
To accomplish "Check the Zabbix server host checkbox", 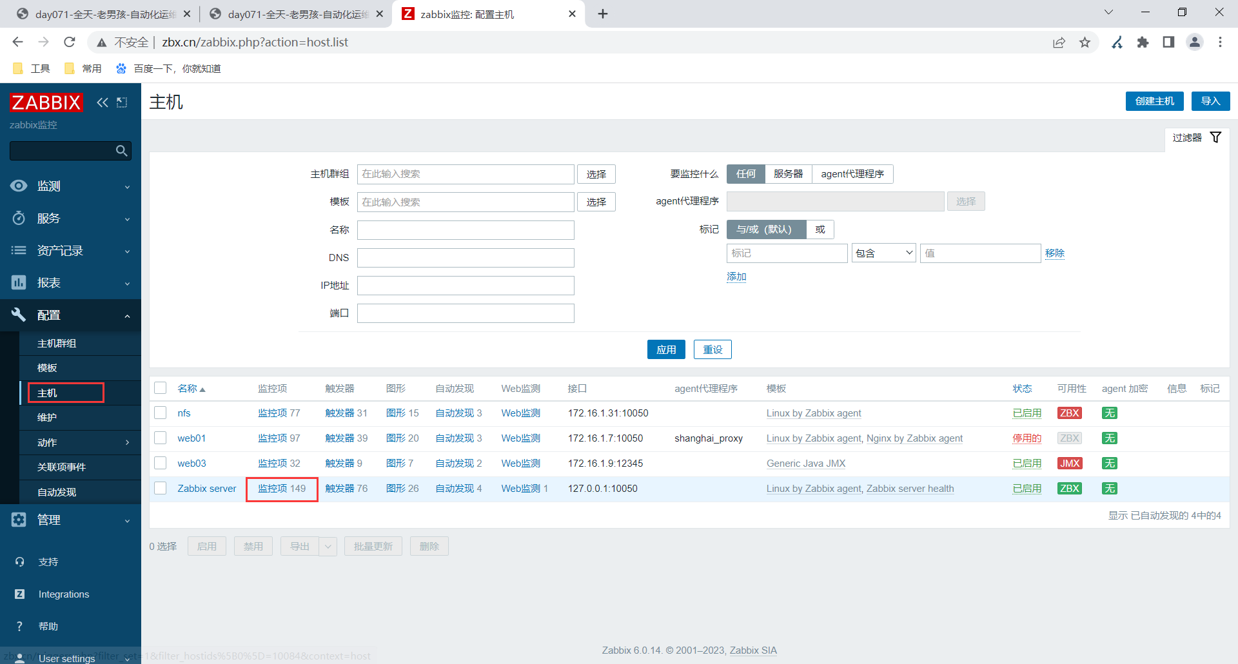I will 161,489.
